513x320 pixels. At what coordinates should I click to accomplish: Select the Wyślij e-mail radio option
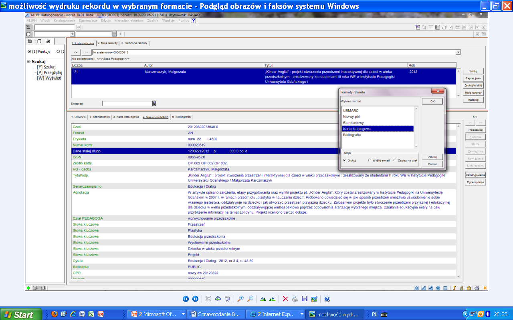[x=370, y=160]
